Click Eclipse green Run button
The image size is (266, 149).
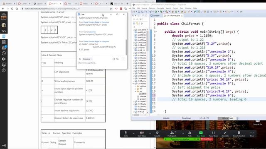[x=155, y=12]
